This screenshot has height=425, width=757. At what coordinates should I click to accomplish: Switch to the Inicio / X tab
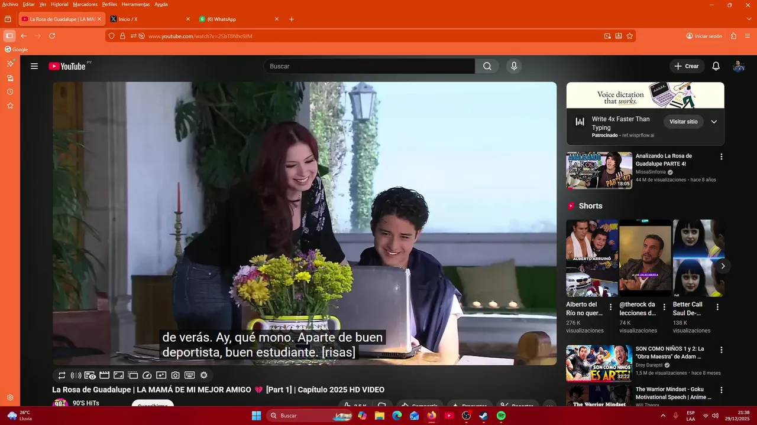click(x=150, y=19)
